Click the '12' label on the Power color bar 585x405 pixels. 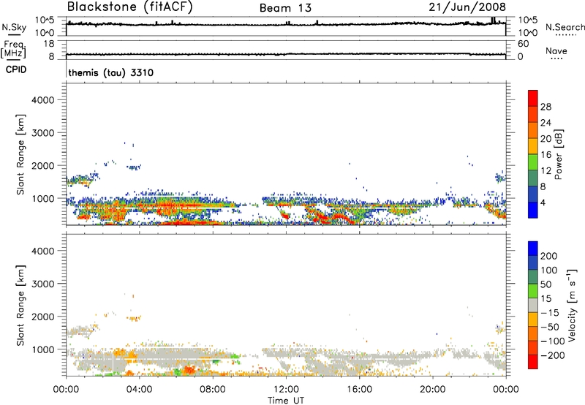(546, 171)
